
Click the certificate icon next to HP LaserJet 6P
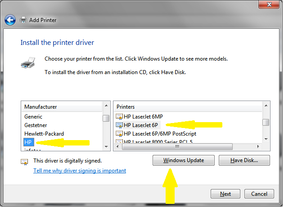tap(119, 125)
